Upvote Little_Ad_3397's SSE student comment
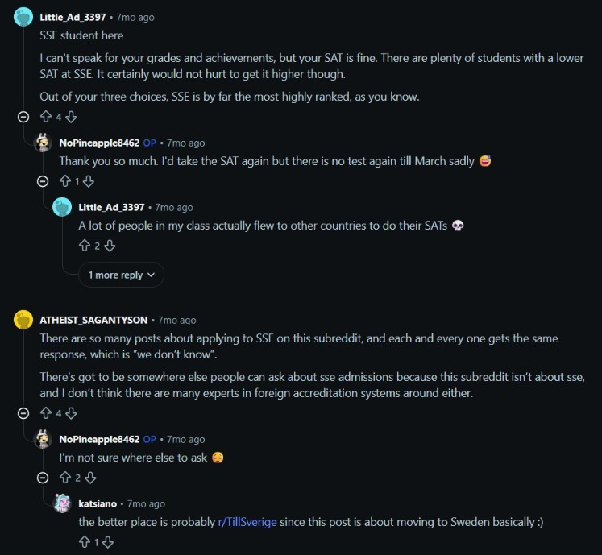The image size is (602, 555). point(46,117)
